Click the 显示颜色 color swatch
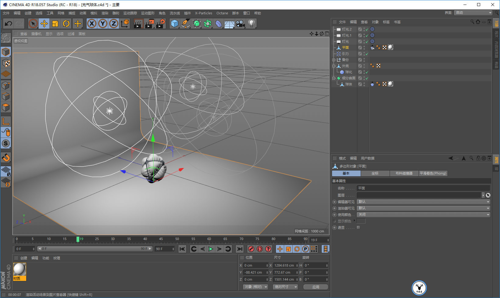The height and width of the screenshot is (298, 500). coord(361,221)
